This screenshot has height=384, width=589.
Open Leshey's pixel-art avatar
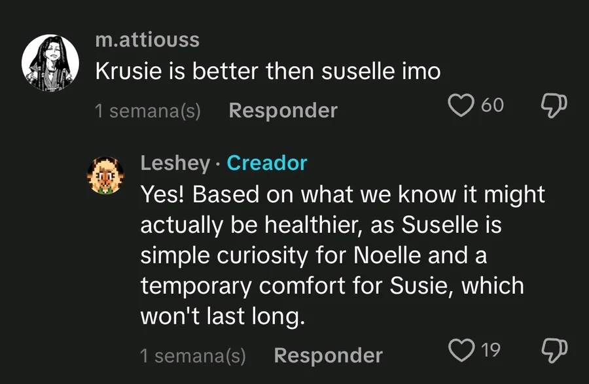[x=105, y=175]
